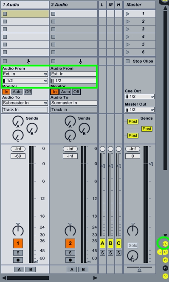This screenshot has width=169, height=282.
Task: Set track 1 Monitor to Auto
Action: [17, 92]
